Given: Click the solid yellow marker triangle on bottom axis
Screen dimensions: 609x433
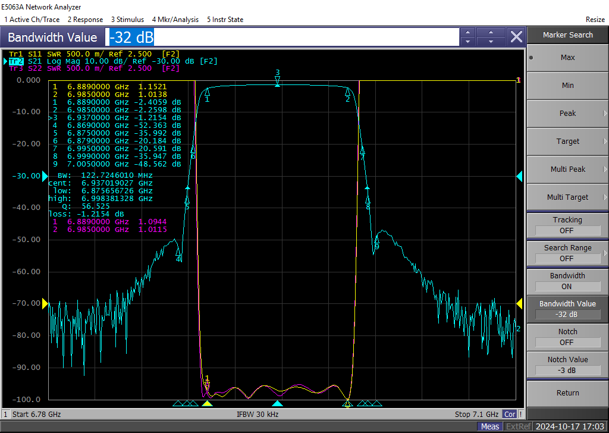Looking at the screenshot, I should (x=207, y=404).
